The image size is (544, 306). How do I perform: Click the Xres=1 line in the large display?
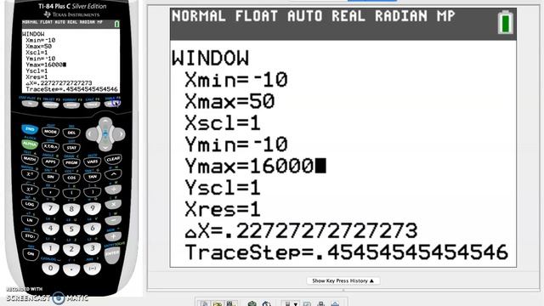click(x=223, y=209)
